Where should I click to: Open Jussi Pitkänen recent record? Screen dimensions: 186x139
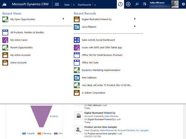pos(89,27)
